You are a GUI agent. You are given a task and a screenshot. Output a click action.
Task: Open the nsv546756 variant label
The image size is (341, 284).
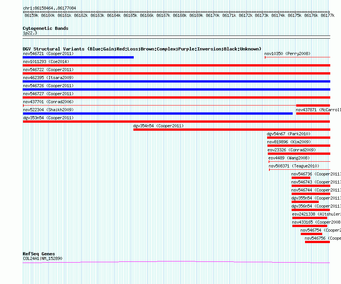coord(323,238)
